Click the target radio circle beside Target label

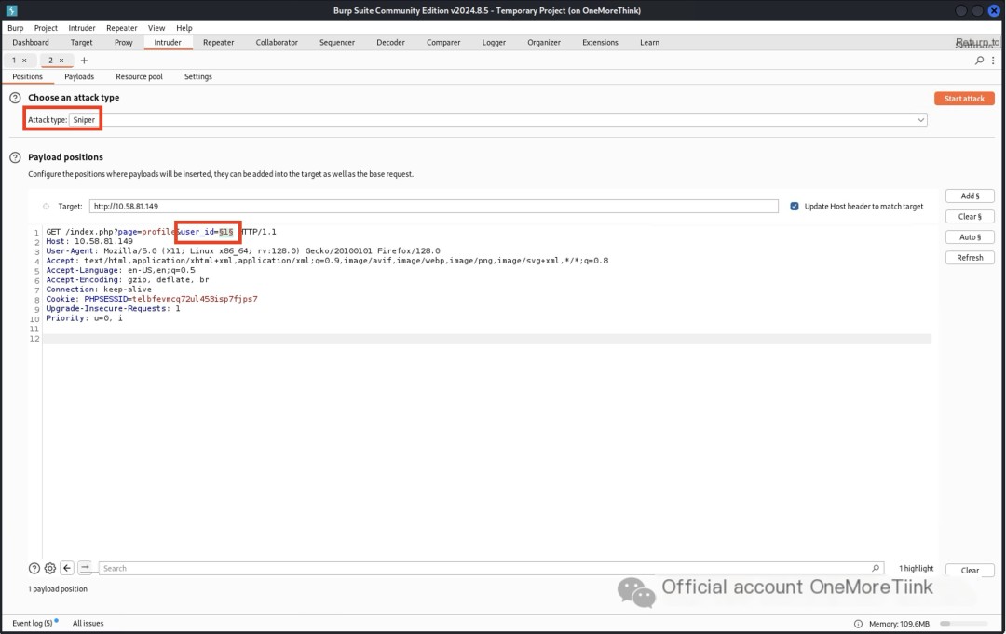tap(46, 207)
